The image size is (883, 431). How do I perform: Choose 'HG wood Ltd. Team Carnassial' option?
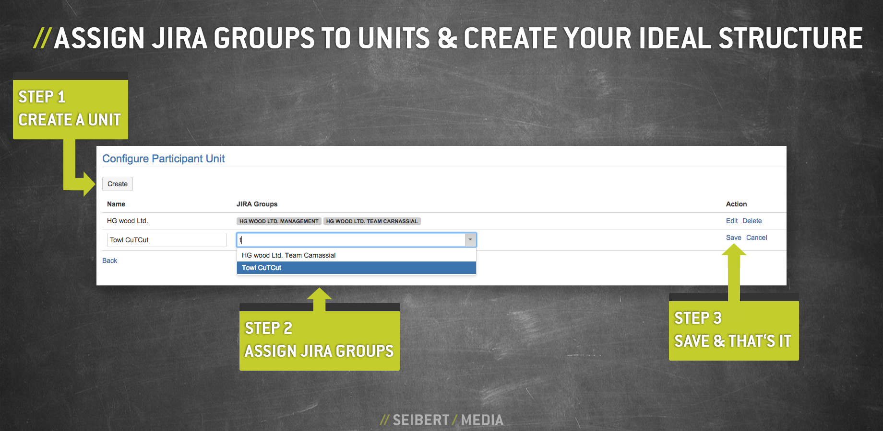pos(356,255)
